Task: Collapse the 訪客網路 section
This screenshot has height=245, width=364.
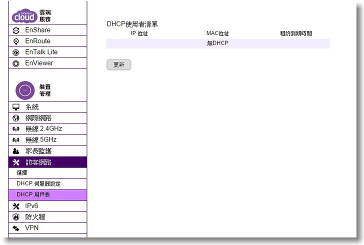Action: (x=38, y=162)
